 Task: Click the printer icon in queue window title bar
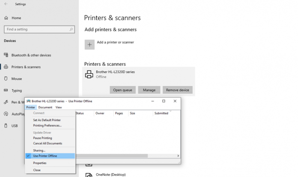point(29,101)
